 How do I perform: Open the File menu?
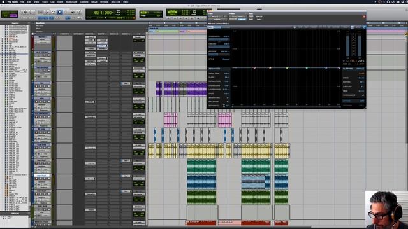(x=22, y=1)
